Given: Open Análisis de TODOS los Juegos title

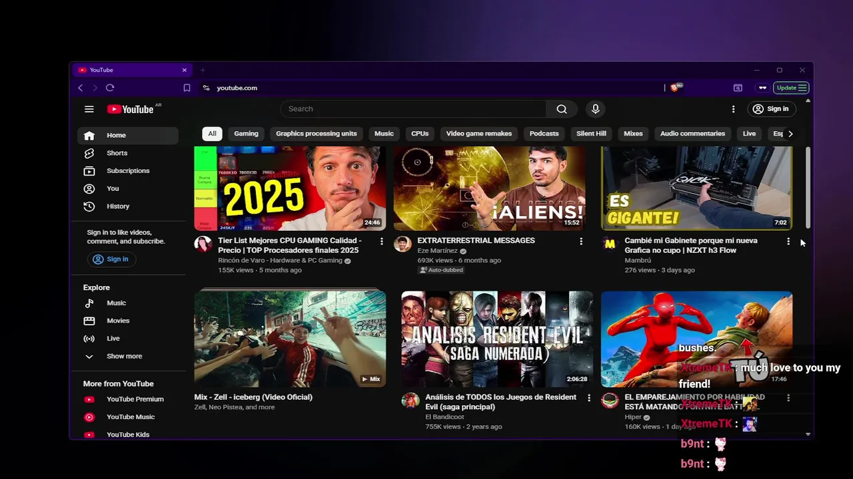Looking at the screenshot, I should [x=501, y=402].
